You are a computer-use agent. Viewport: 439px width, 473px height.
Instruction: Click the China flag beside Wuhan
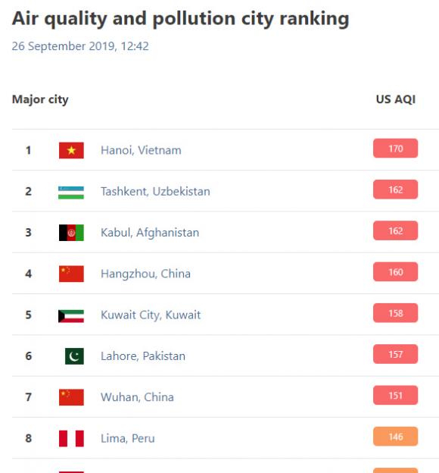(x=71, y=397)
